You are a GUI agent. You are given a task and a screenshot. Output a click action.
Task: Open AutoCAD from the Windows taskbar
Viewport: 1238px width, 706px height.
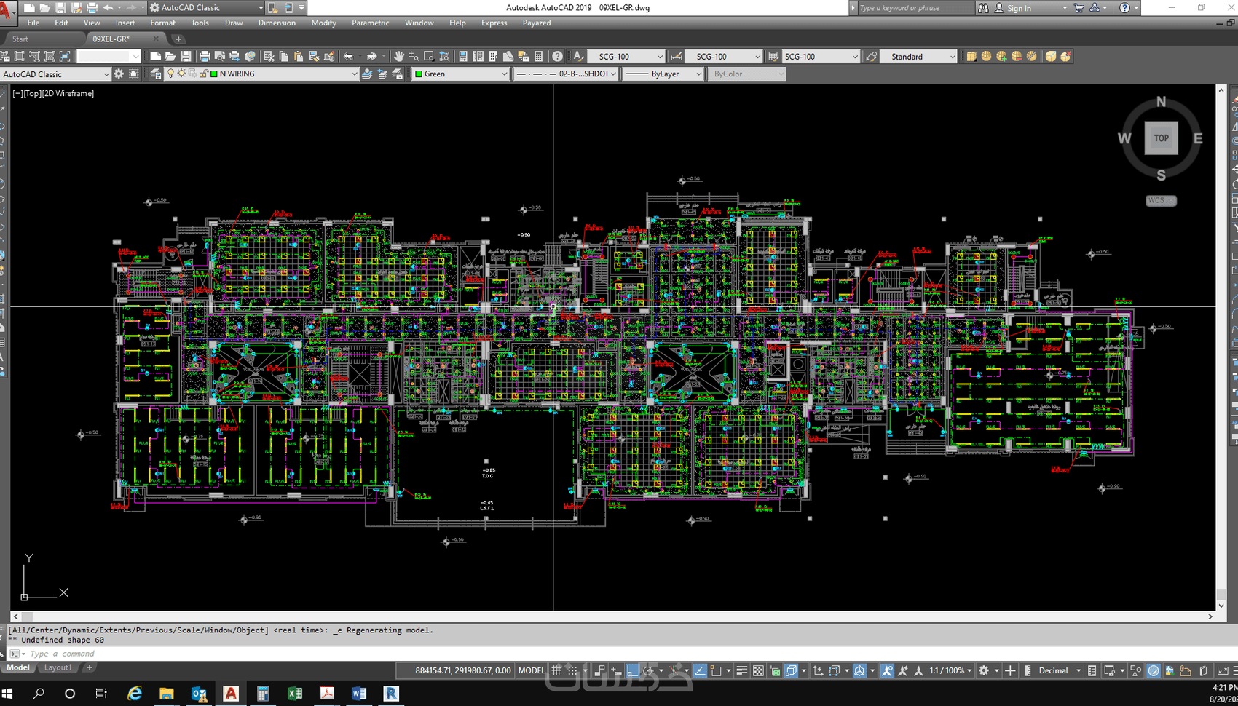click(231, 693)
